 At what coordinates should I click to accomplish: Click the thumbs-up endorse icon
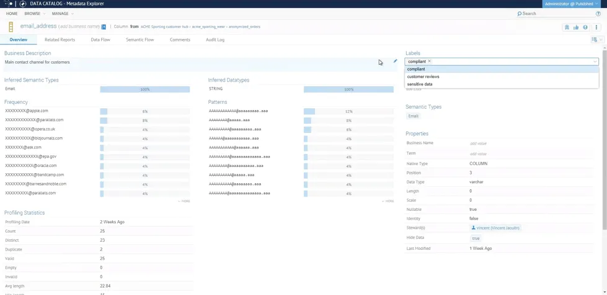pos(576,27)
